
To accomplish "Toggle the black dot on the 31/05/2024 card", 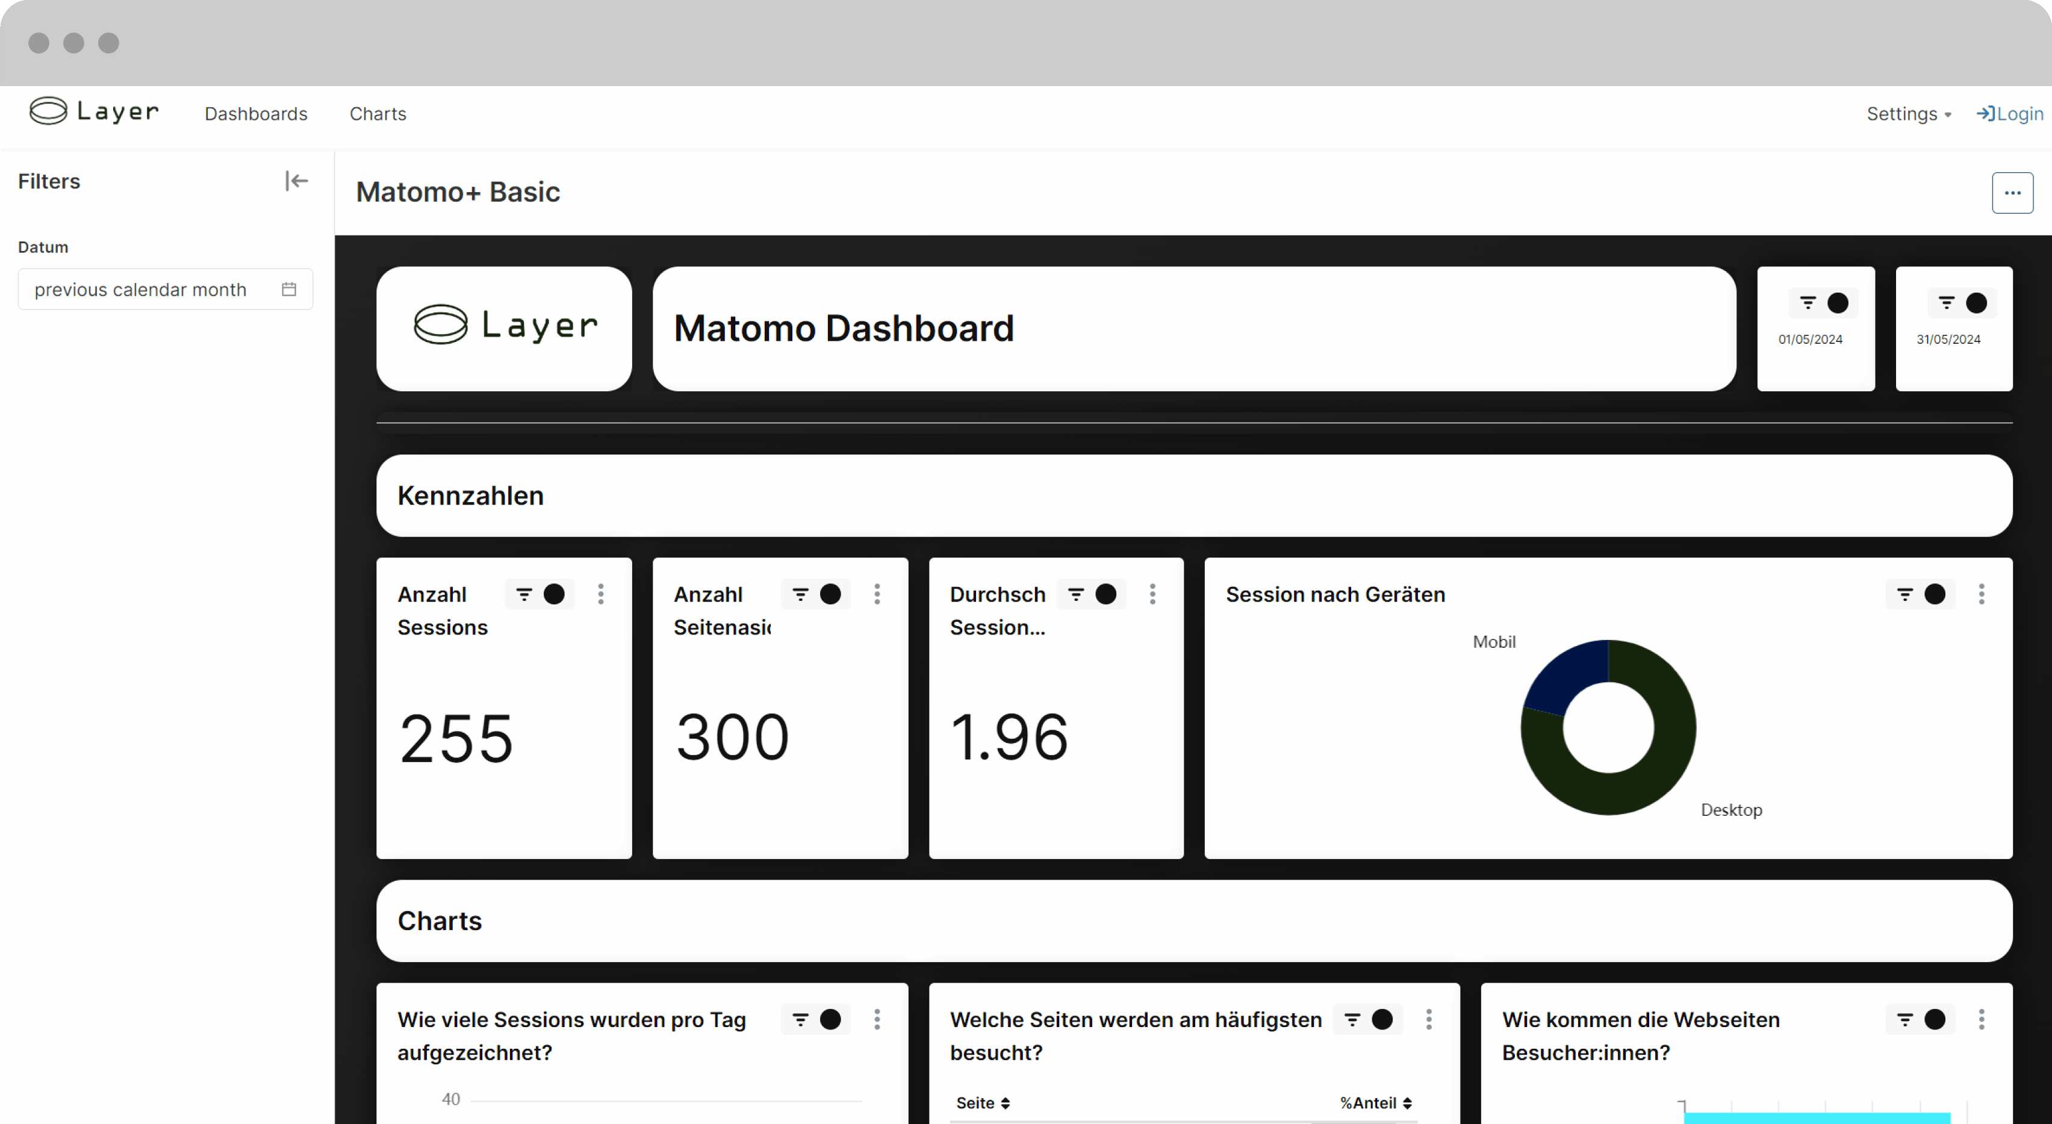I will [1976, 303].
